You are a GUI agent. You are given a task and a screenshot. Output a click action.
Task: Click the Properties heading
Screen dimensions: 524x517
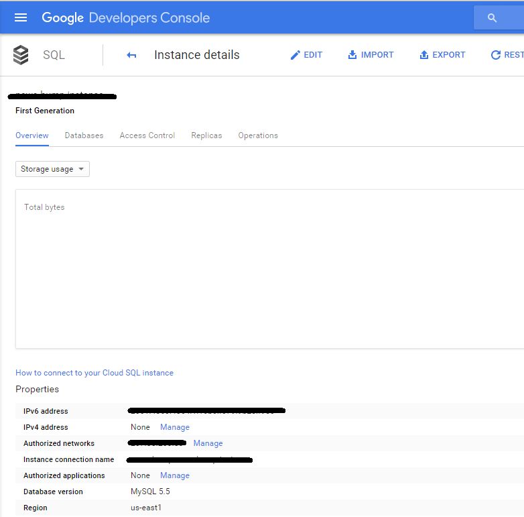pyautogui.click(x=37, y=389)
